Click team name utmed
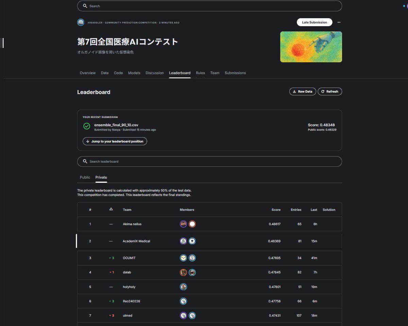The image size is (408, 326). click(x=128, y=315)
